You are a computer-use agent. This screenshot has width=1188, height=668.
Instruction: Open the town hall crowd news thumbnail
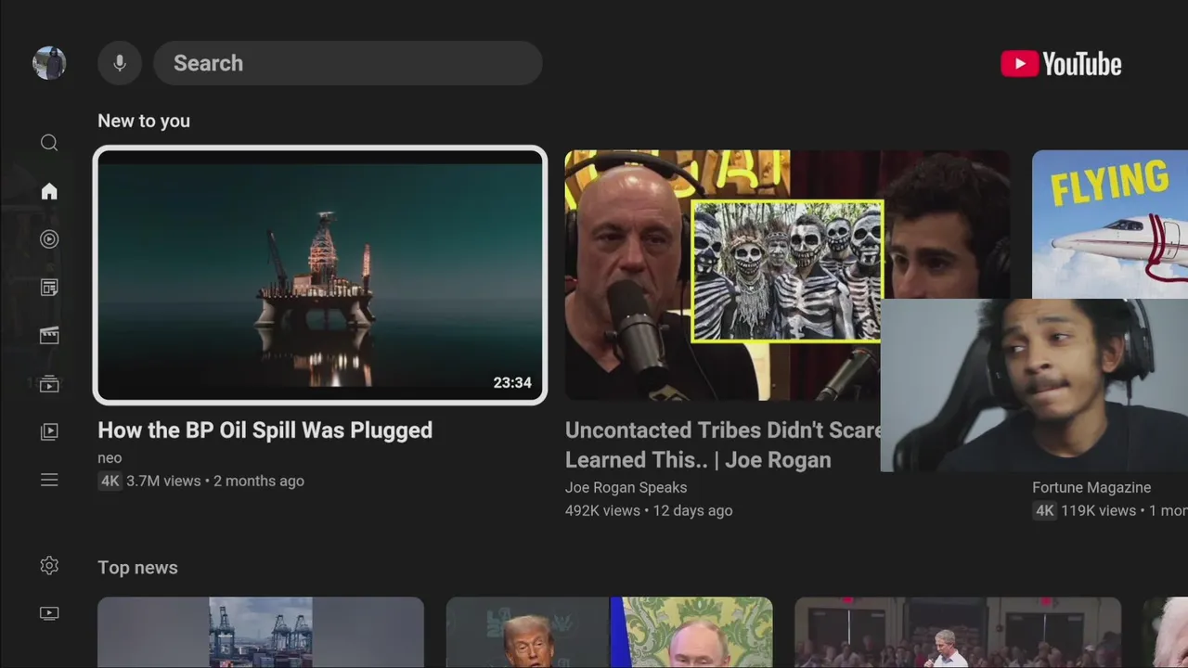click(x=958, y=633)
